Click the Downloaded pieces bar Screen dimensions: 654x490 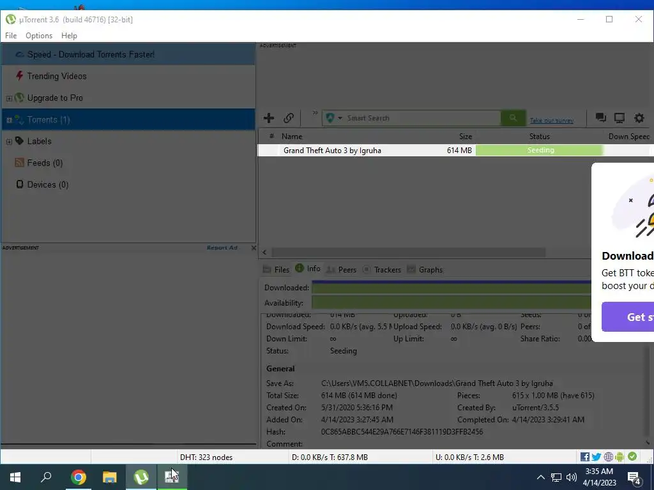click(x=452, y=288)
